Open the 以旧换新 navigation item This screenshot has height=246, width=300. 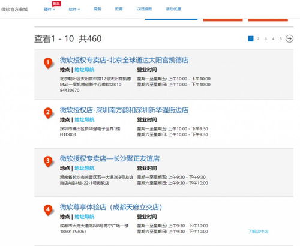coord(144,9)
